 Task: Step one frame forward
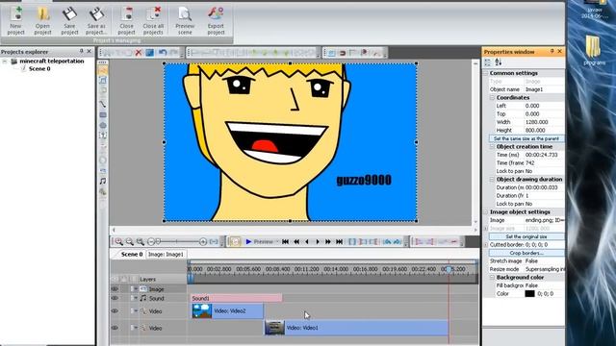[318, 241]
